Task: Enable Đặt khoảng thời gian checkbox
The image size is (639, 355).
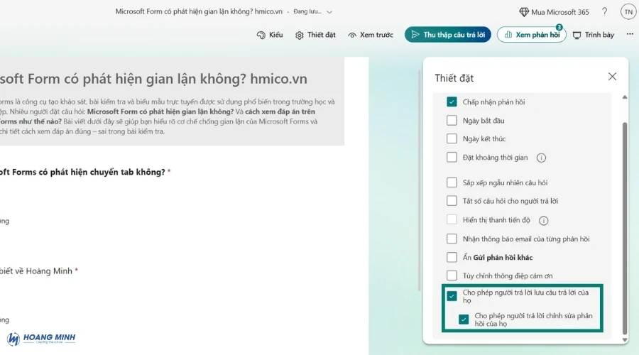Action: tap(452, 158)
